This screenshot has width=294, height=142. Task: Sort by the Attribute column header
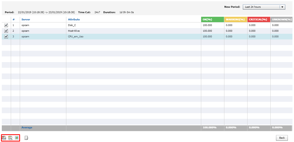[74, 19]
